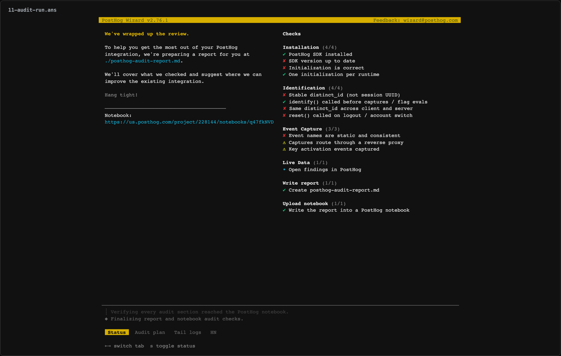
Task: Switch to the Tail logs tab
Action: 188,332
